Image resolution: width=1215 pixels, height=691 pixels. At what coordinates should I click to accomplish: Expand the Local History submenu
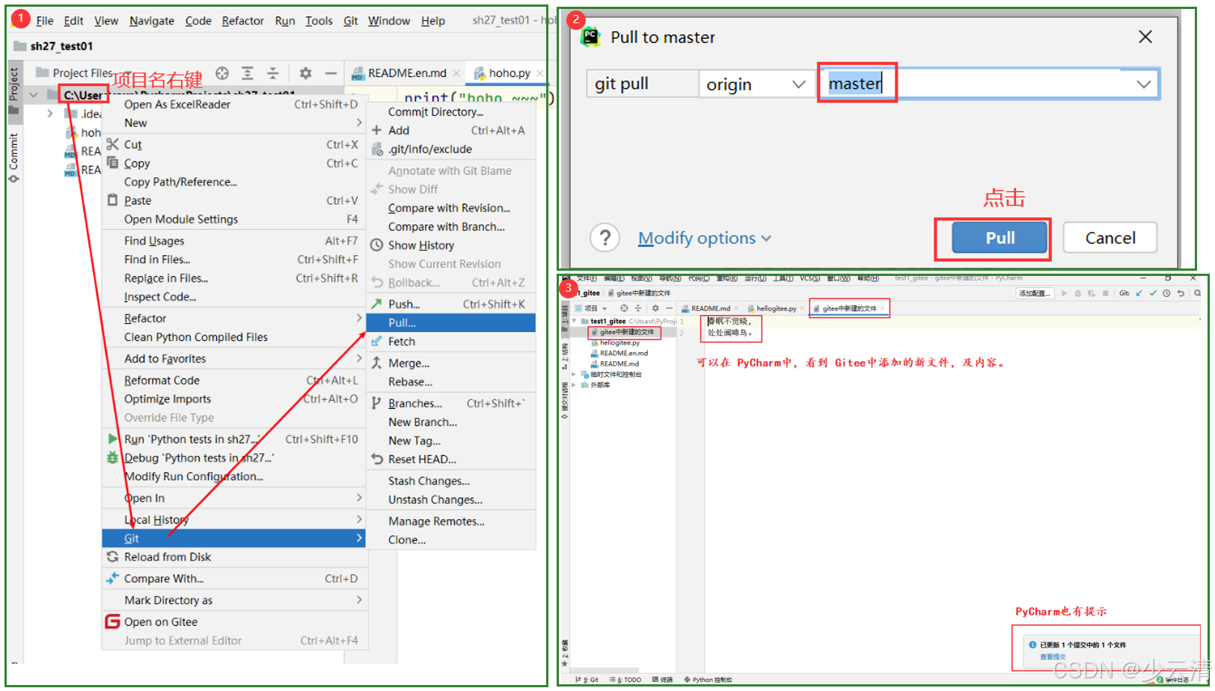tap(233, 520)
